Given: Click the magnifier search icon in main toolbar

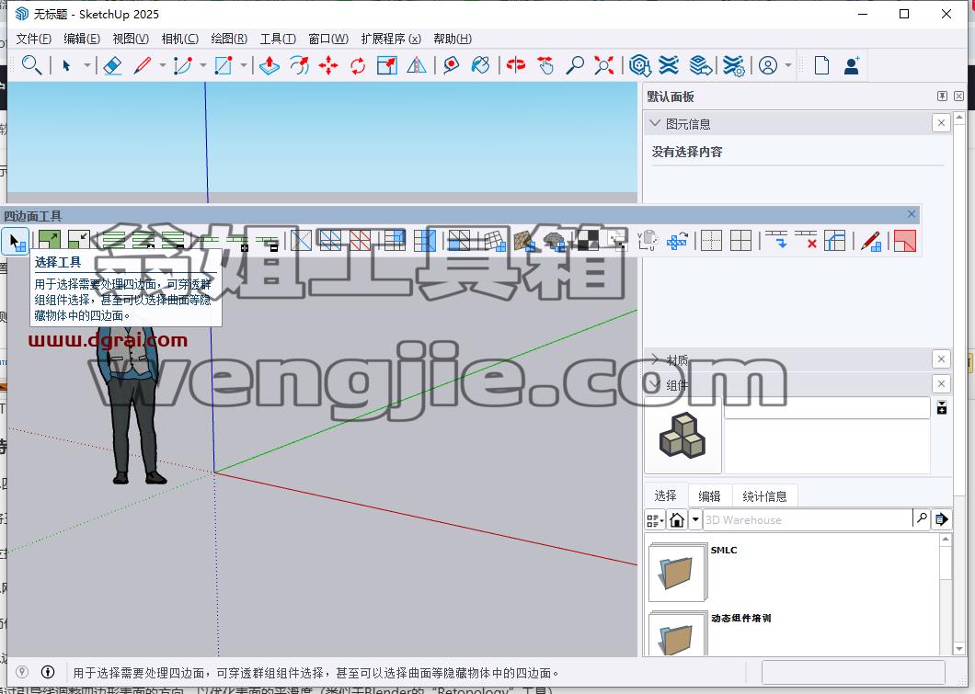Looking at the screenshot, I should [x=31, y=65].
